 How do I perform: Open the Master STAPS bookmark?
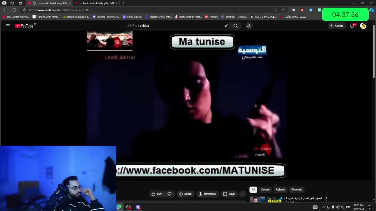(158, 17)
